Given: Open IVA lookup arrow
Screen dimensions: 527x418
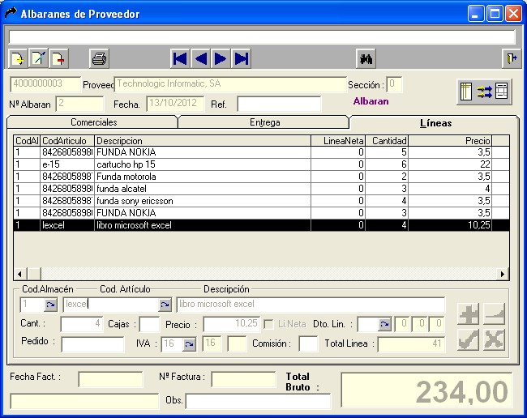Looking at the screenshot, I should click(189, 344).
